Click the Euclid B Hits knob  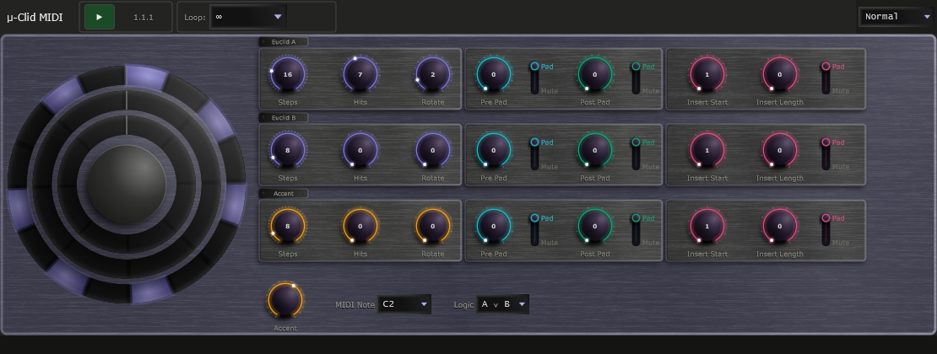tap(360, 150)
